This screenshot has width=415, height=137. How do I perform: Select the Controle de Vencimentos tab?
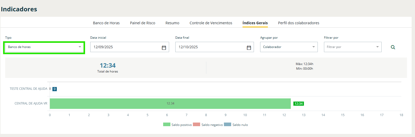coord(211,23)
